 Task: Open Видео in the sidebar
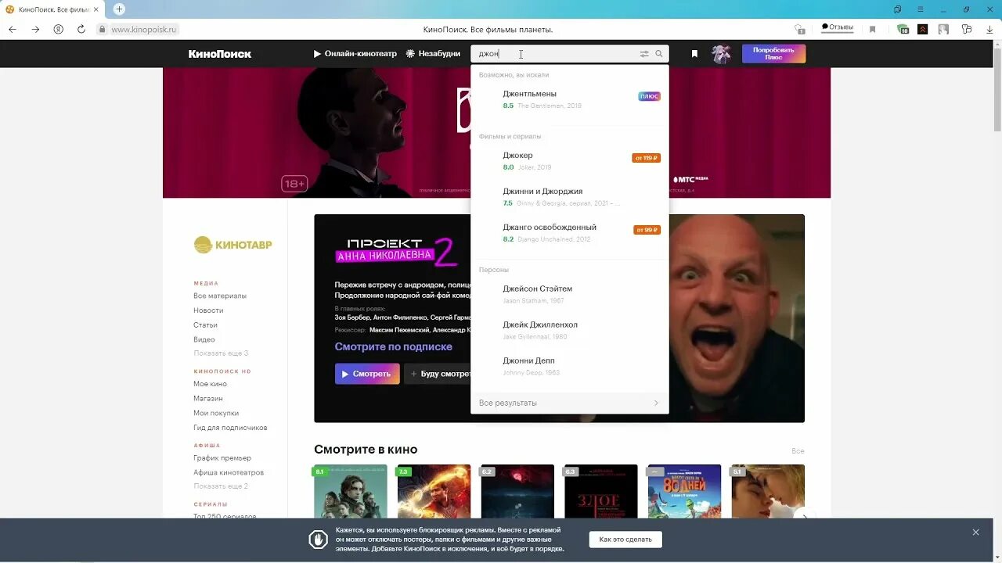204,339
